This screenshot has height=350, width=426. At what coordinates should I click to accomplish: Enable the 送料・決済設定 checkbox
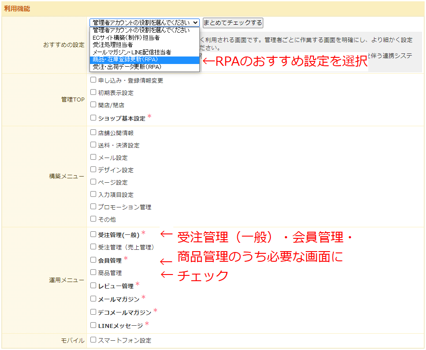coord(93,145)
